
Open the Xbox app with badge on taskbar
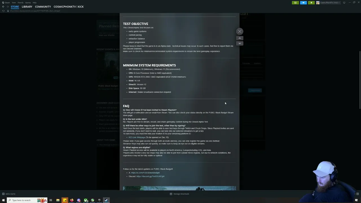click(85, 200)
